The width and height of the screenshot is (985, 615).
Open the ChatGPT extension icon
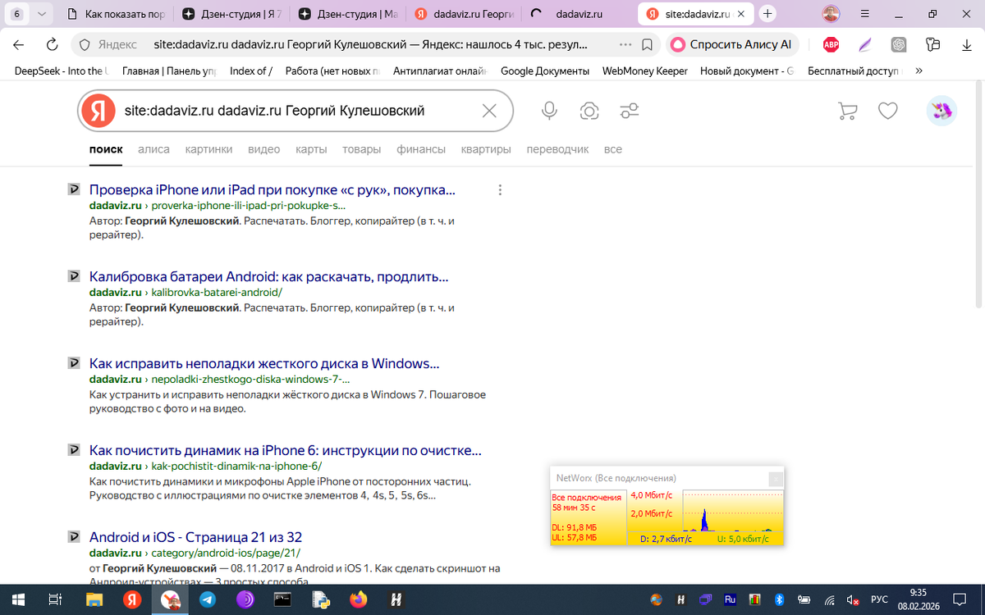[899, 44]
